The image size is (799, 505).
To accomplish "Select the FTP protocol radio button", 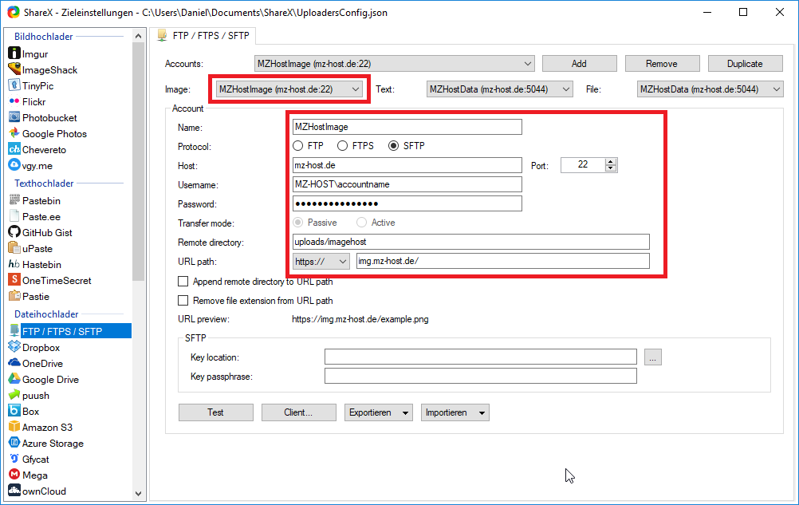I will click(x=298, y=146).
